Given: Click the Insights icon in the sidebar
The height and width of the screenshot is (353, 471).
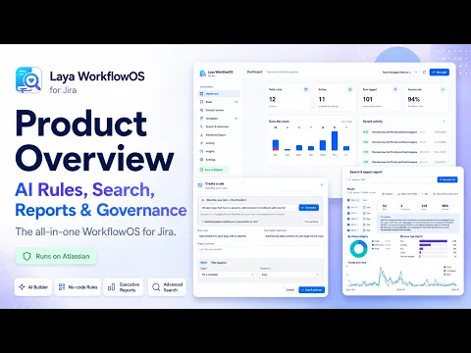Looking at the screenshot, I should click(x=201, y=151).
